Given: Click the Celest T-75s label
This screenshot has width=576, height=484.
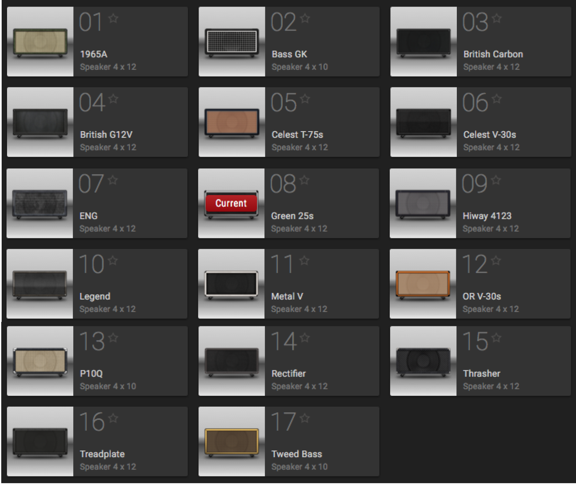Looking at the screenshot, I should (x=298, y=134).
